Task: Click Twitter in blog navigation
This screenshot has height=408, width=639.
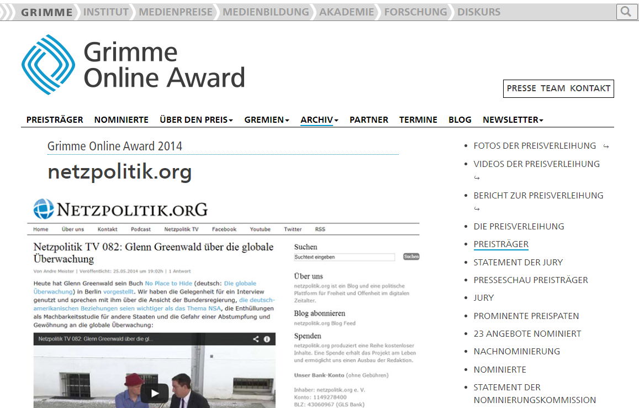Action: [293, 229]
